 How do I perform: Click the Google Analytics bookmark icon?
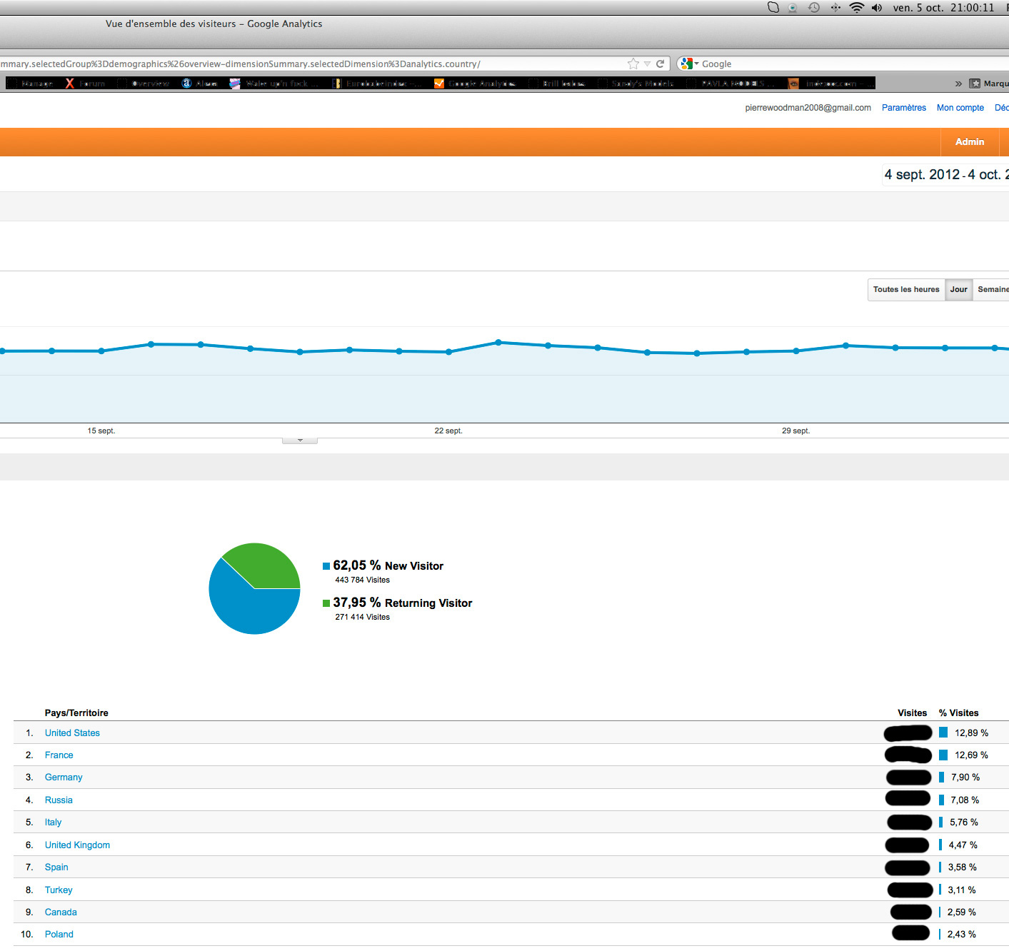click(x=439, y=84)
